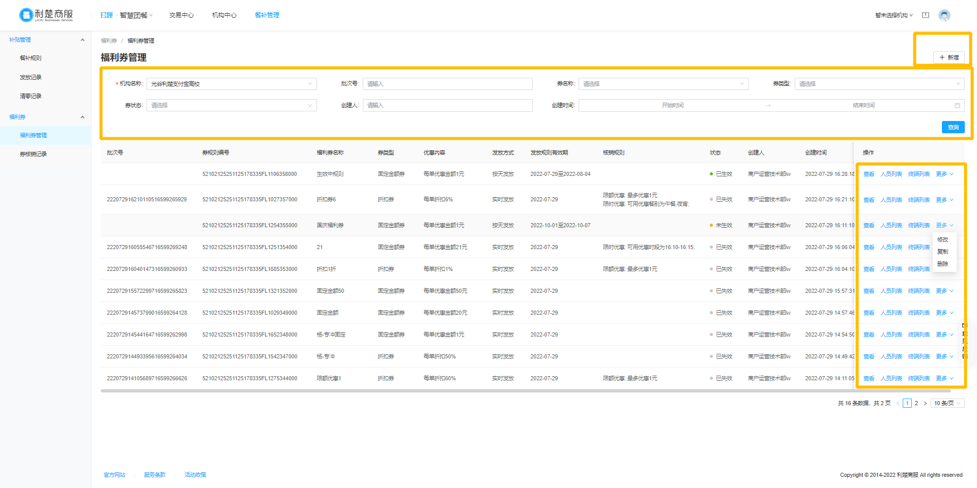
Task: Click the 福利券名称 column header
Action: [x=330, y=152]
